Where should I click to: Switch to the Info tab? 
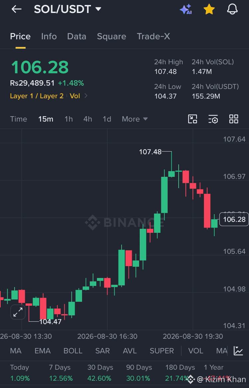[49, 36]
